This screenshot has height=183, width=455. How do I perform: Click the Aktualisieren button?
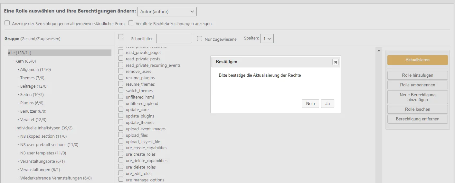click(x=418, y=60)
